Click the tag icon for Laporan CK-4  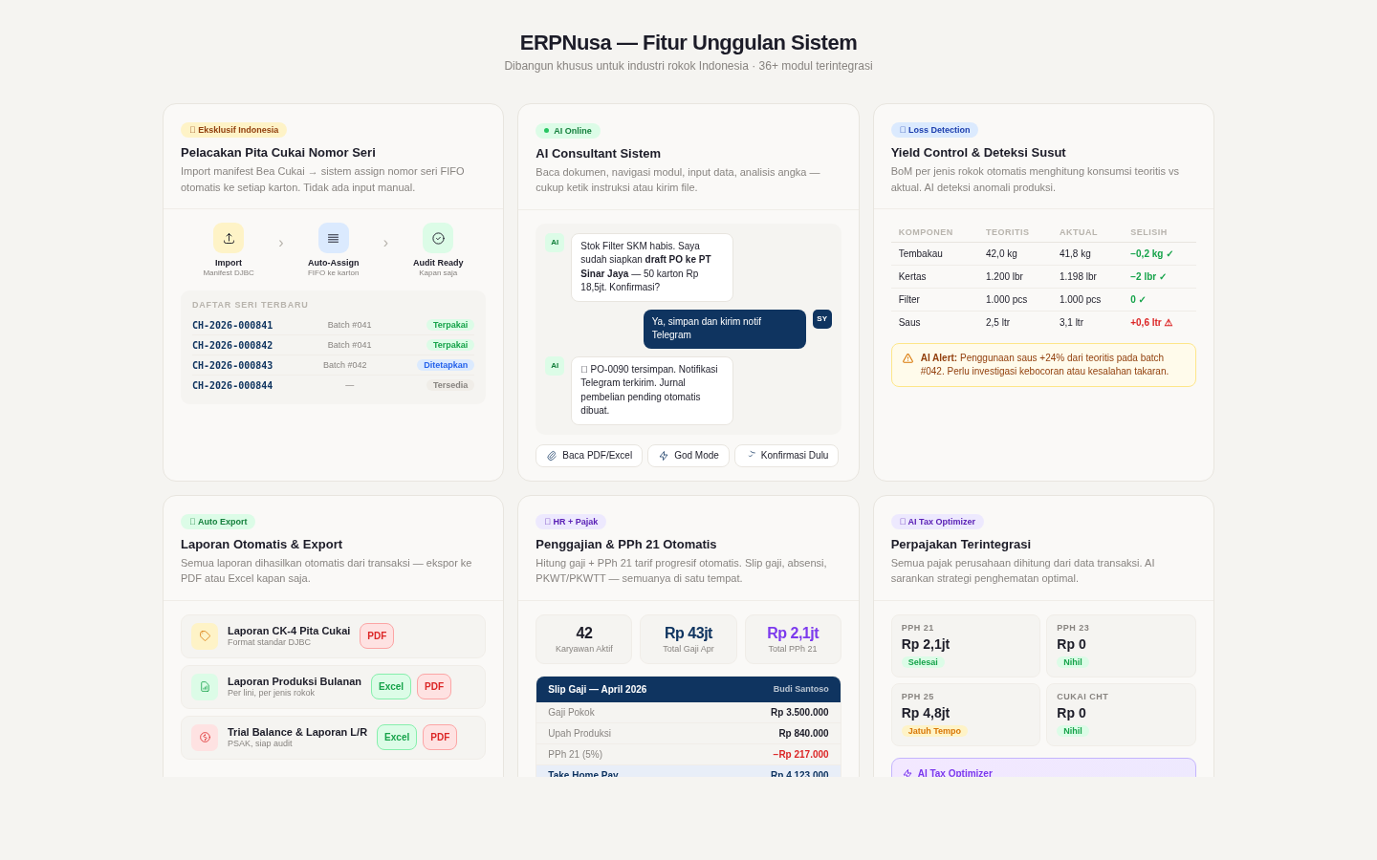pos(205,636)
